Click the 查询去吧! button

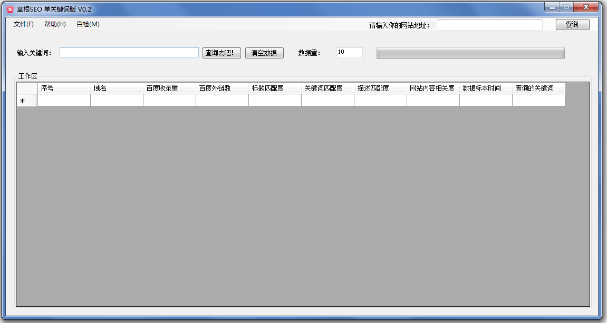point(221,53)
